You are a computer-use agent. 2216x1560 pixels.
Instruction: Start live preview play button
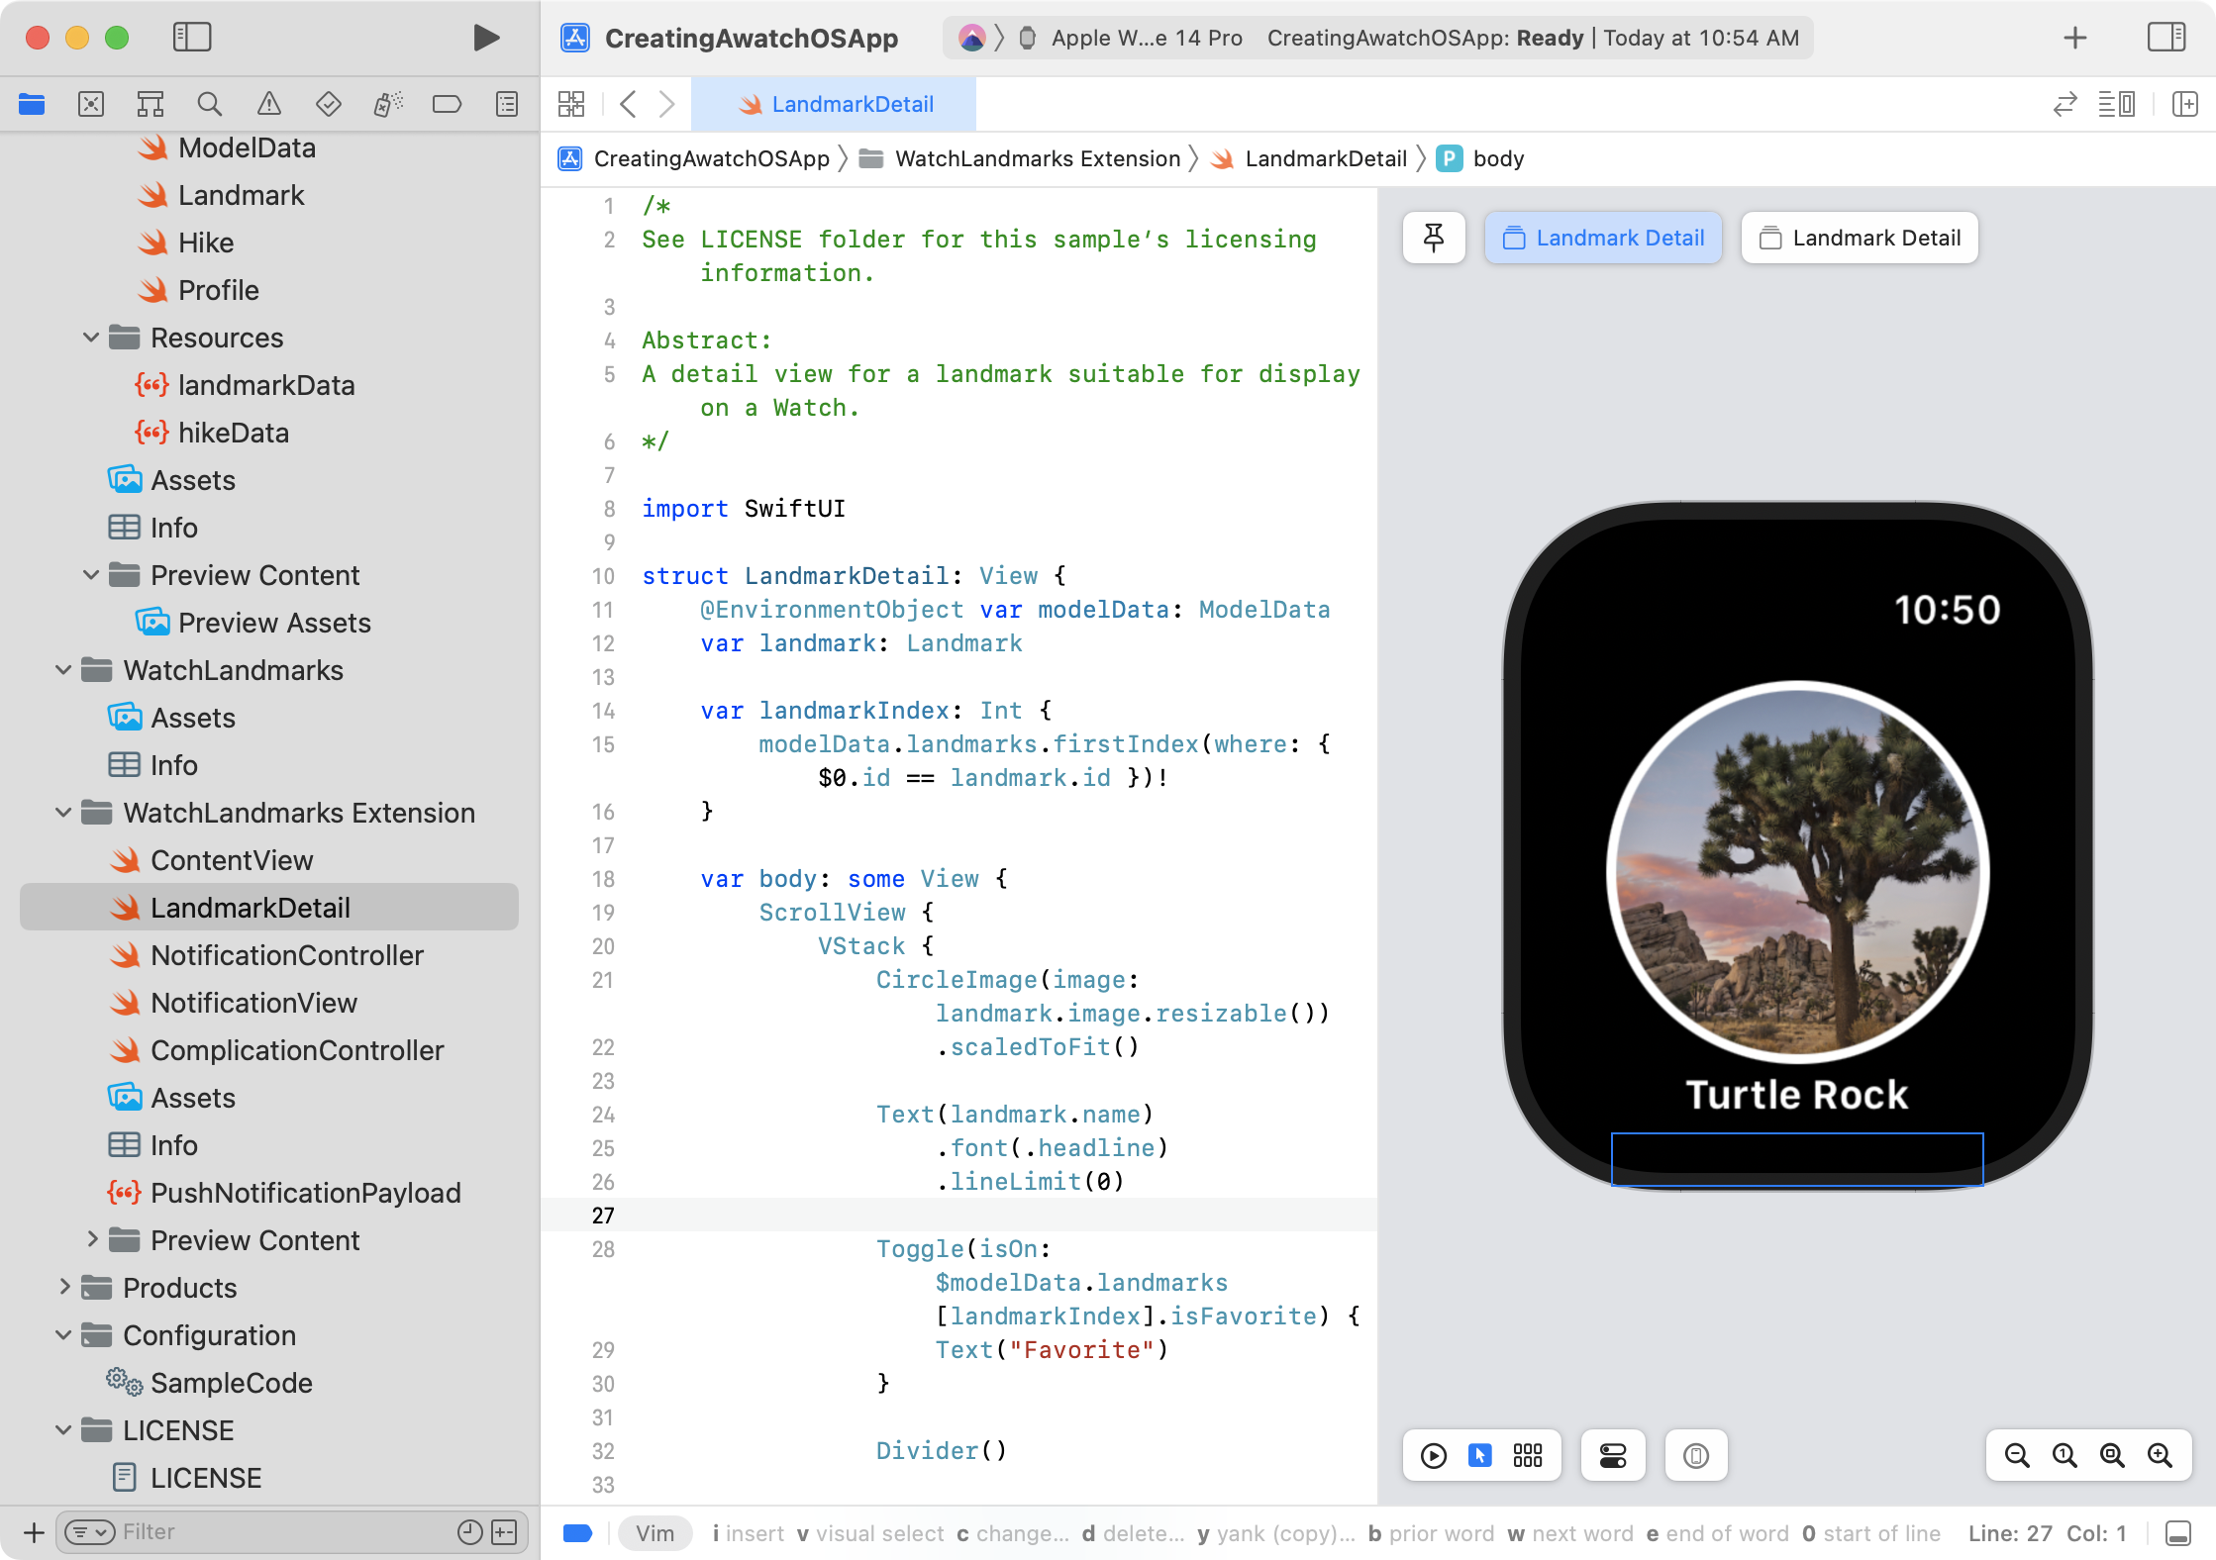1433,1455
